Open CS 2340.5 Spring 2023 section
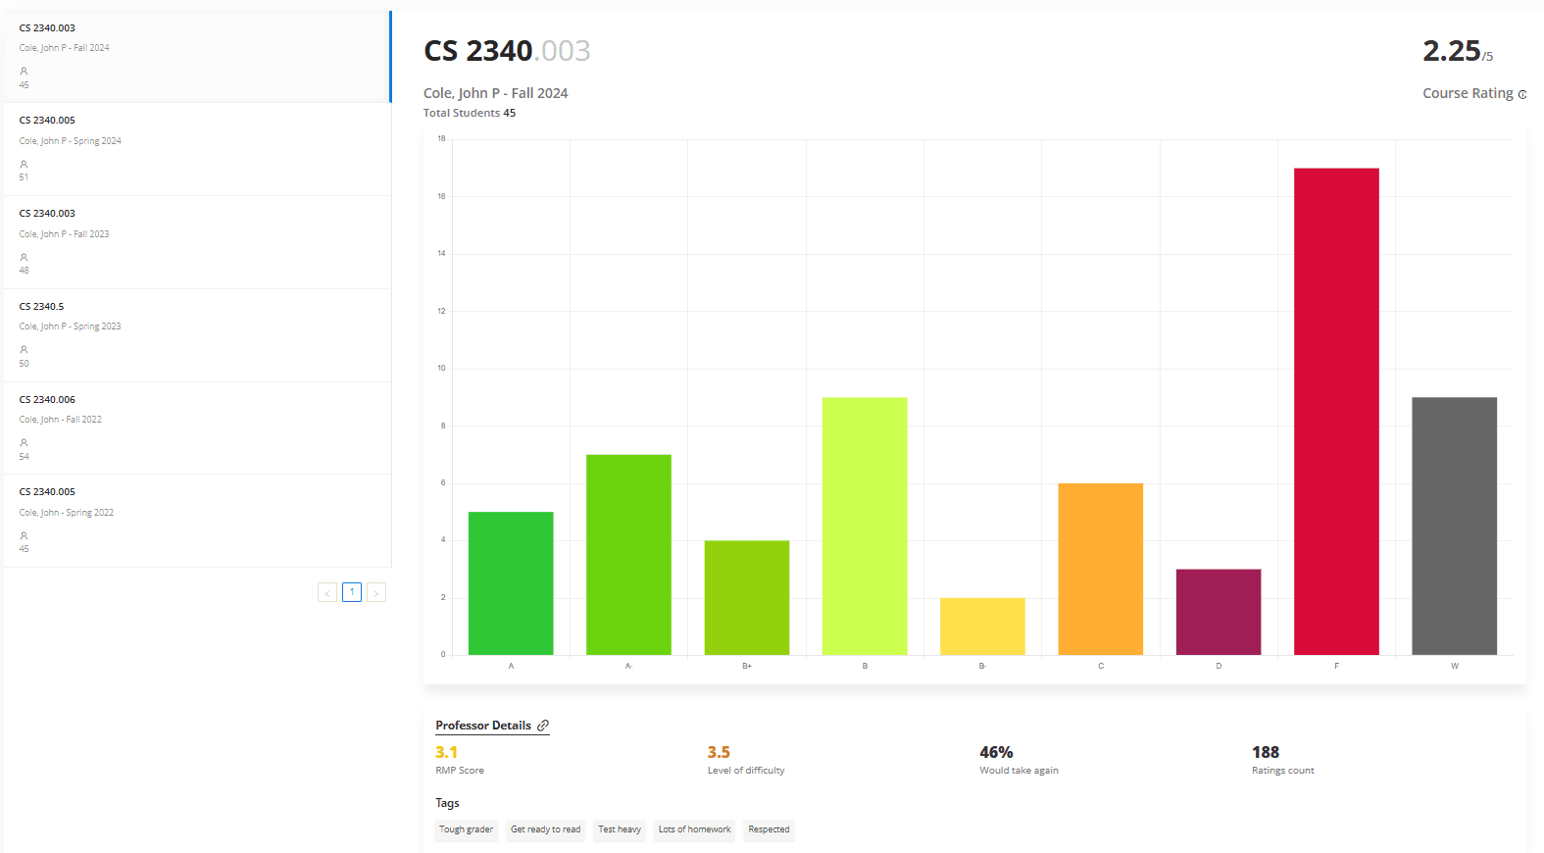Screen dimensions: 1544x853 197,335
